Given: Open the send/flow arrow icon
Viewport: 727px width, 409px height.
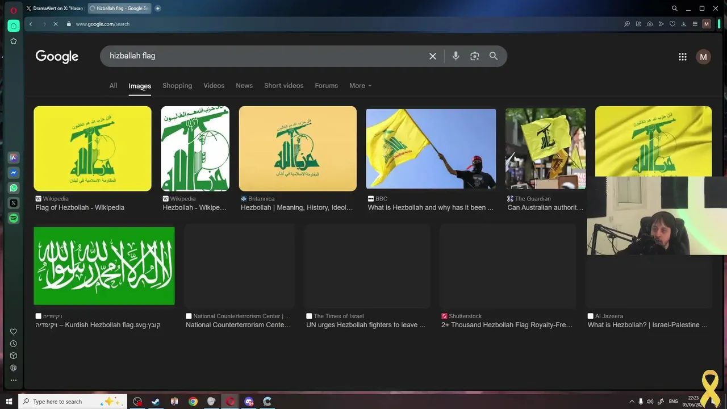Looking at the screenshot, I should [x=661, y=24].
